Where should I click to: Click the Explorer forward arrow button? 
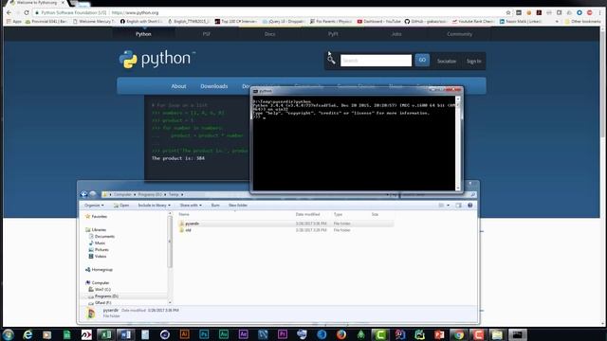click(93, 194)
